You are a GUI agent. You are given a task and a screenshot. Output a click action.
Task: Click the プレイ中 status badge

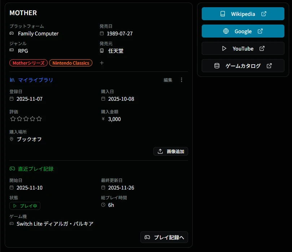pos(25,206)
